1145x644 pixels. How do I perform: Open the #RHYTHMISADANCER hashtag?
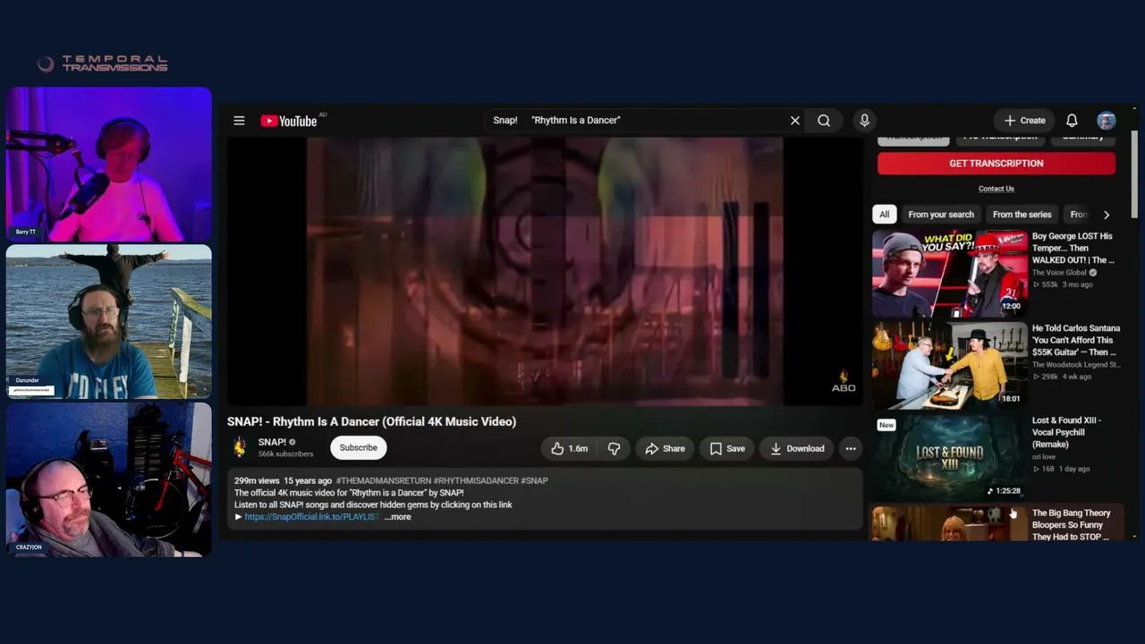pos(475,481)
